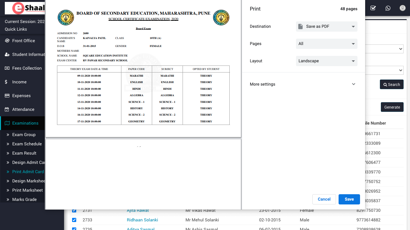Click the Attendance calendar check icon
The width and height of the screenshot is (410, 230).
pos(7,110)
